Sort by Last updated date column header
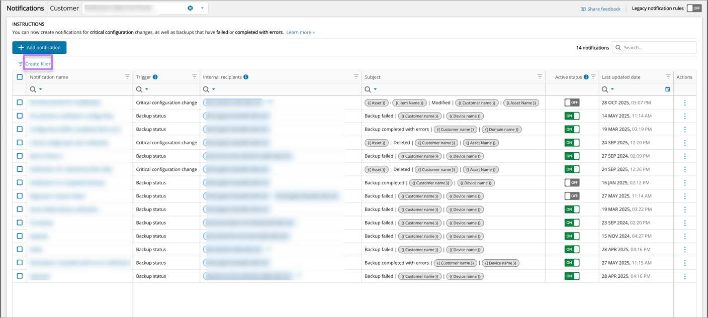 621,77
